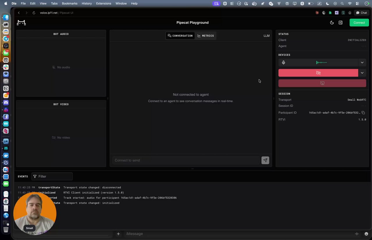This screenshot has width=372, height=240.
Task: Toggle dark mode with the moon icon
Action: pyautogui.click(x=332, y=23)
